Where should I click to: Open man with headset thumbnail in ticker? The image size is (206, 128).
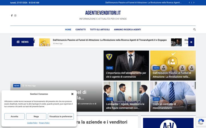coord(176,42)
